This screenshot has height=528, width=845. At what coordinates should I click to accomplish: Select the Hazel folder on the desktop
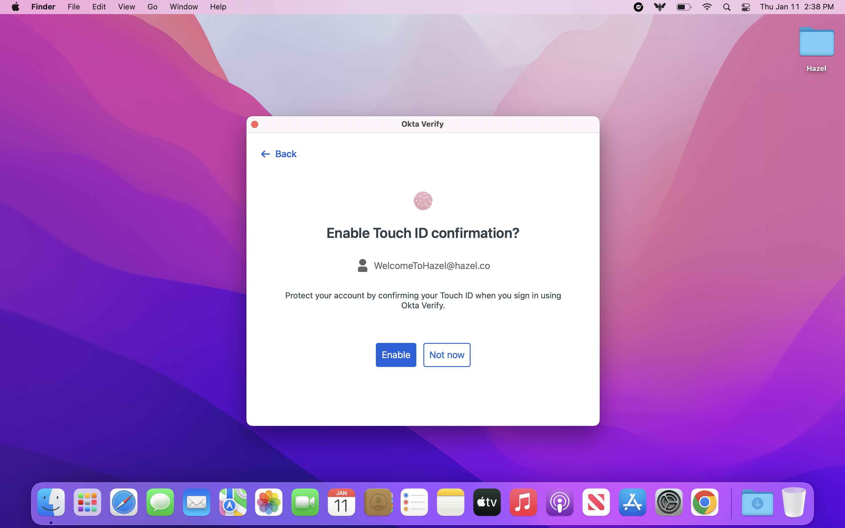click(x=816, y=49)
